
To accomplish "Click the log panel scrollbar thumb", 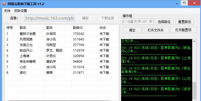I will pyautogui.click(x=194, y=91).
